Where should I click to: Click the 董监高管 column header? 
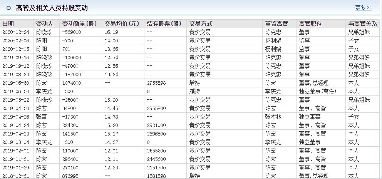(x=276, y=23)
